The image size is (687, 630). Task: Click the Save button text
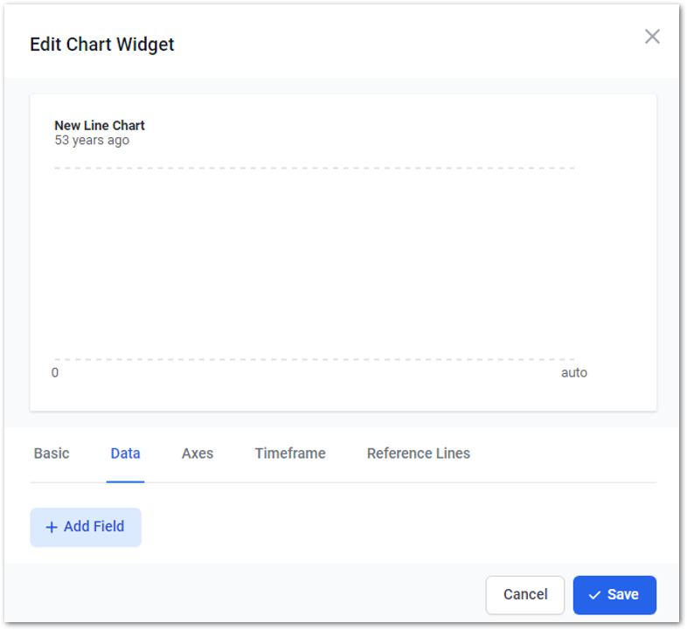coord(622,595)
